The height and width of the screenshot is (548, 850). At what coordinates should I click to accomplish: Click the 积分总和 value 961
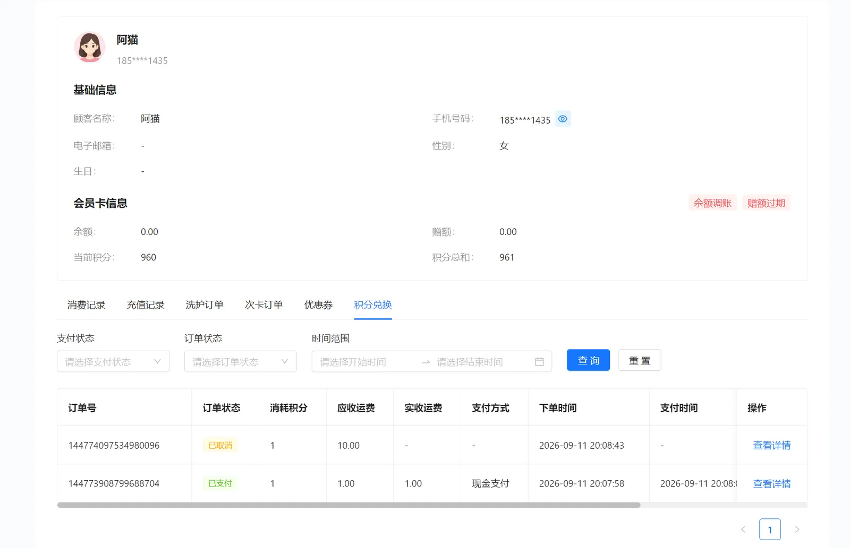tap(507, 257)
